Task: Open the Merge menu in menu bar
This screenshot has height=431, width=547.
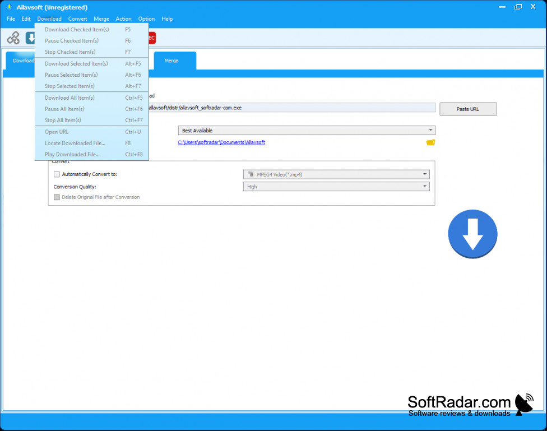Action: [101, 19]
